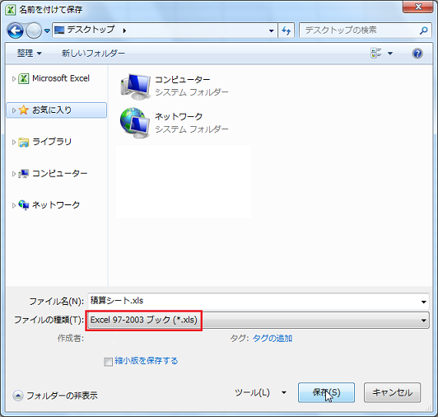Open the 整理 menu
The width and height of the screenshot is (438, 417).
pos(30,53)
